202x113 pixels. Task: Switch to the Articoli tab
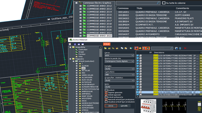pyautogui.click(x=107, y=44)
